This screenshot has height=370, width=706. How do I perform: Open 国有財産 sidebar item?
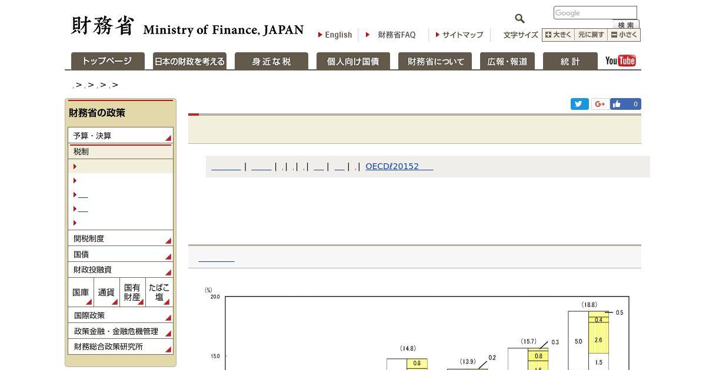[132, 292]
